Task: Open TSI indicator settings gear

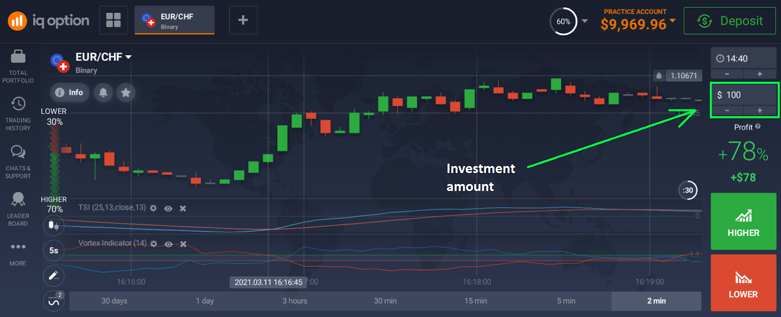Action: [x=153, y=208]
